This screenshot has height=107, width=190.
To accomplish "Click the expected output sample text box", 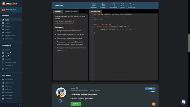I will pos(64,22).
